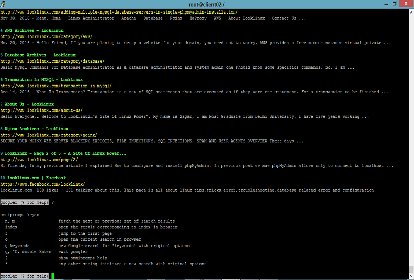This screenshot has height=280, width=414.
Task: Click 'Nginx Archives - LookLinux' result title
Action: click(36, 129)
